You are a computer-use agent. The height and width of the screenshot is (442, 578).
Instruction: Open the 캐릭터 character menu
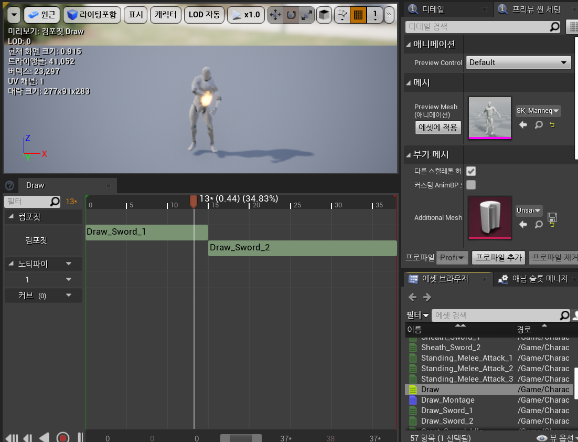point(166,15)
